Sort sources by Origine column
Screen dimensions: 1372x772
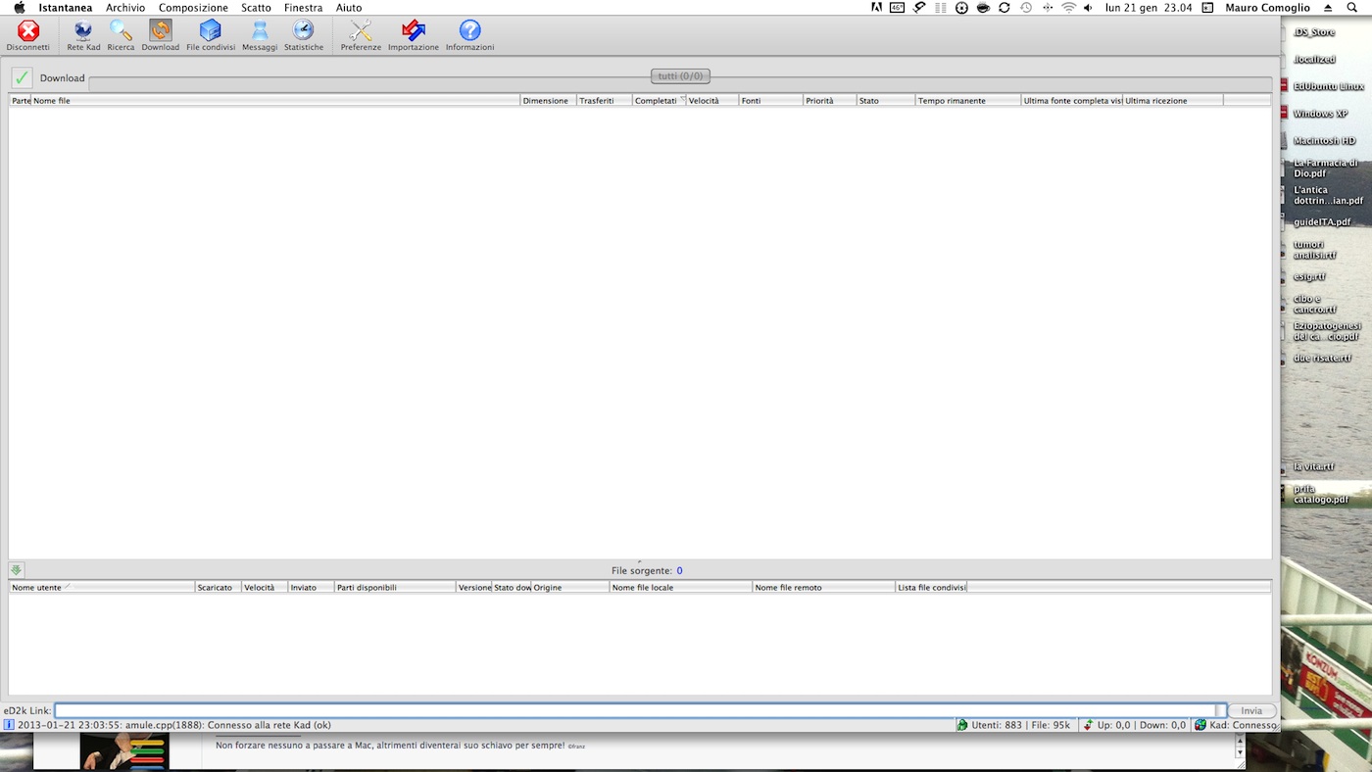click(569, 588)
